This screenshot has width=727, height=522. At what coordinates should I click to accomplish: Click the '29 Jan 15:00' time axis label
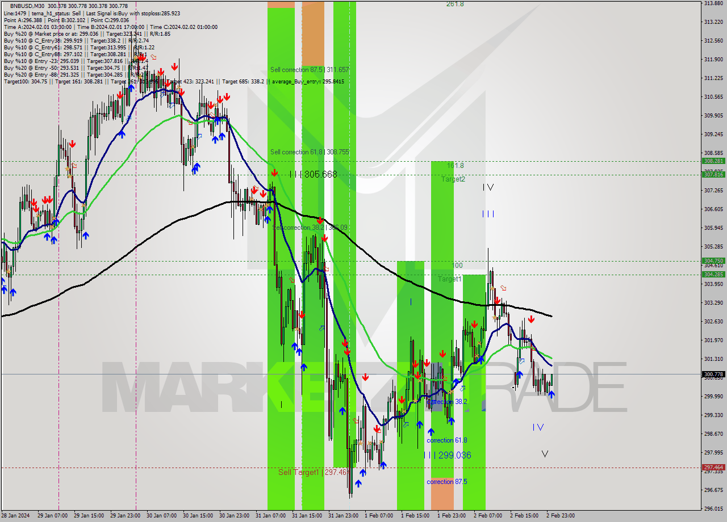(x=89, y=516)
